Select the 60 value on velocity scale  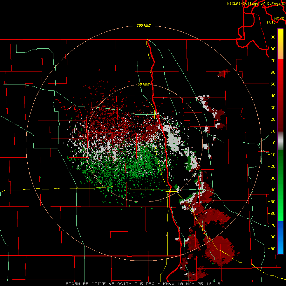[273, 72]
